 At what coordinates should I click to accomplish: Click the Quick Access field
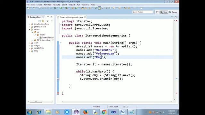[x=143, y=12]
